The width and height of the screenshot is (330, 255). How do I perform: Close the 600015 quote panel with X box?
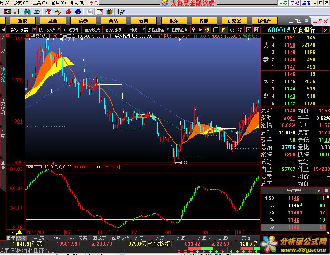coord(325,30)
